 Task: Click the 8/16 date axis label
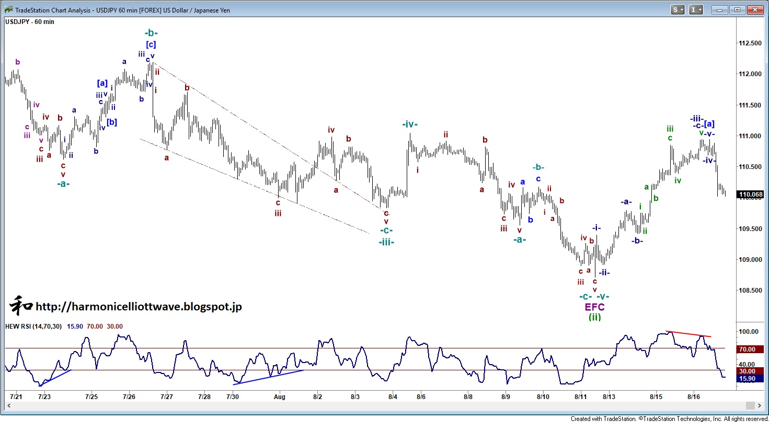coord(693,397)
